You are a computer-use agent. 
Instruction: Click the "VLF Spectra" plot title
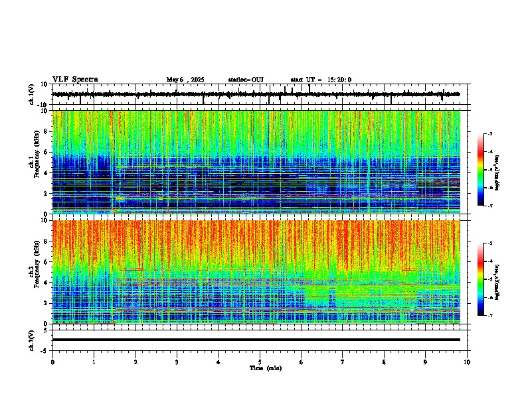(75, 80)
